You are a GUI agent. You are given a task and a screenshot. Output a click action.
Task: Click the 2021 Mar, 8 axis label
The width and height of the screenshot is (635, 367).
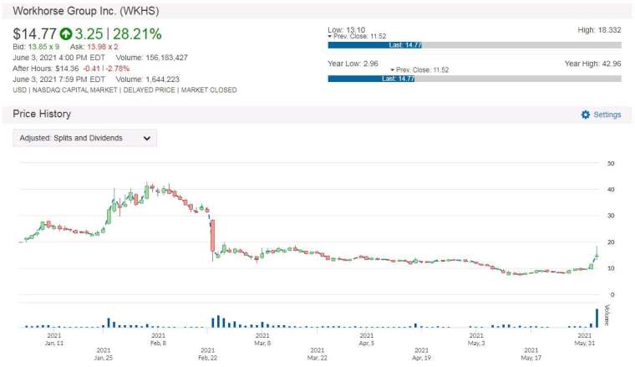point(262,339)
